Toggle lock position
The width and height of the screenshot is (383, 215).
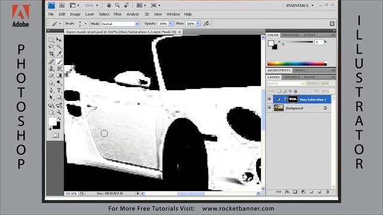click(x=290, y=91)
